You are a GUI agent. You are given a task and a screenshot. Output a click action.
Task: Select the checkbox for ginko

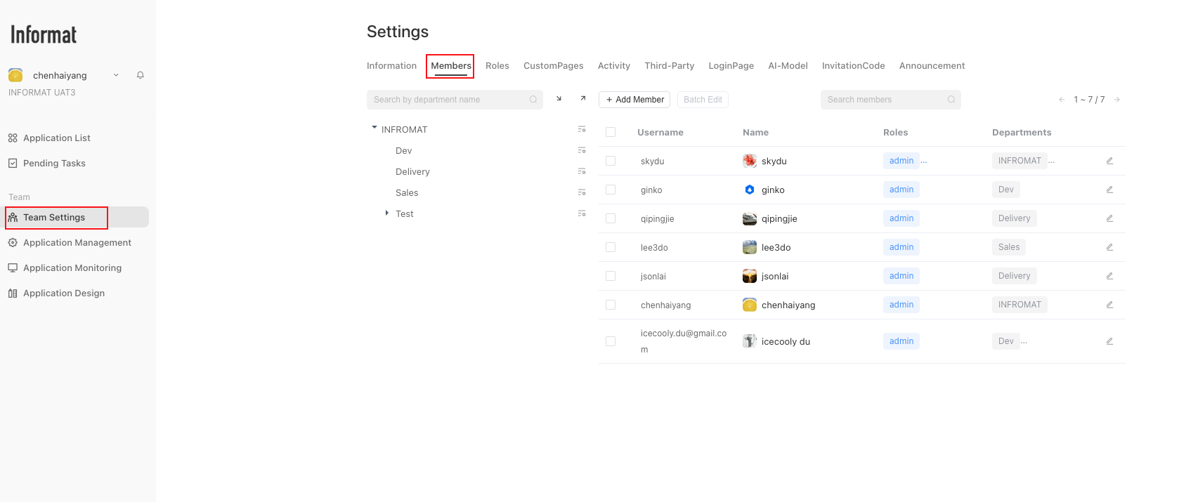[x=611, y=190]
